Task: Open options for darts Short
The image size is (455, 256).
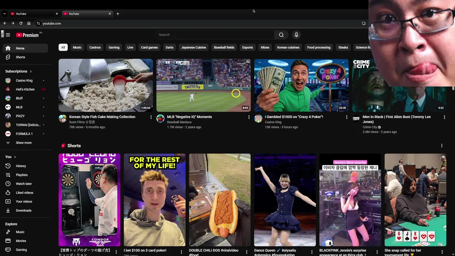Action: pyautogui.click(x=116, y=252)
